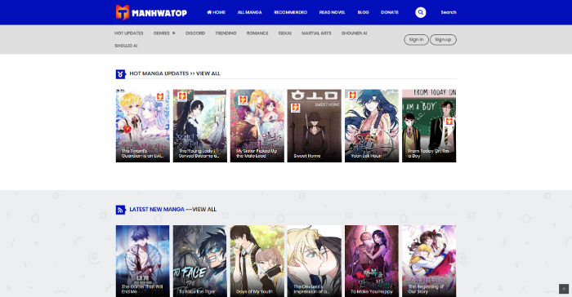Viewport: 572px width, 297px height.
Task: Jump to top with arrow button
Action: [564, 289]
